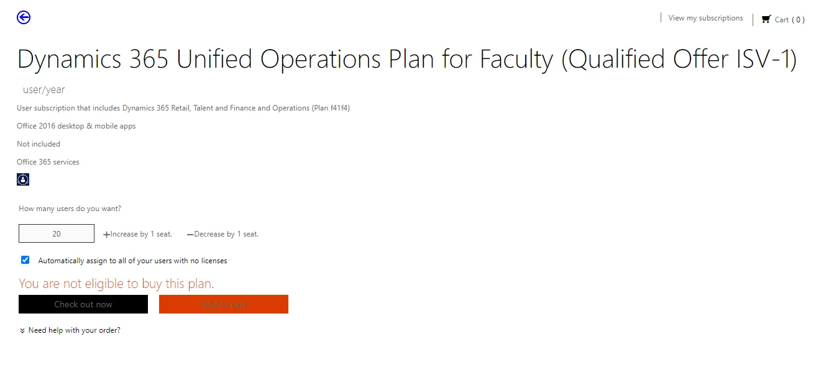Uncheck the automatically assign licenses checkbox

coord(25,260)
